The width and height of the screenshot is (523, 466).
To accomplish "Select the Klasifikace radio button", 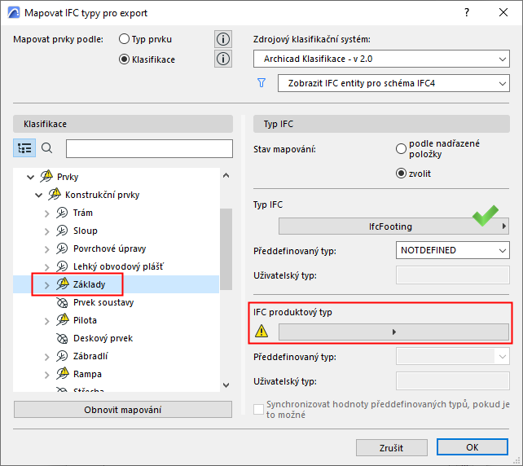I will tap(125, 59).
